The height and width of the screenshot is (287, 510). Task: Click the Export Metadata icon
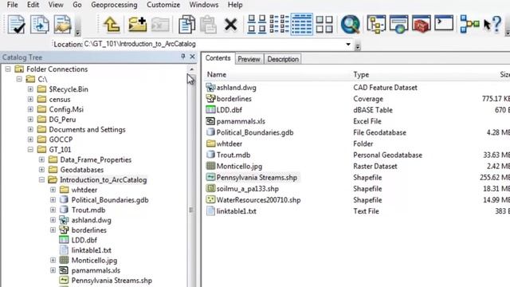(x=62, y=25)
